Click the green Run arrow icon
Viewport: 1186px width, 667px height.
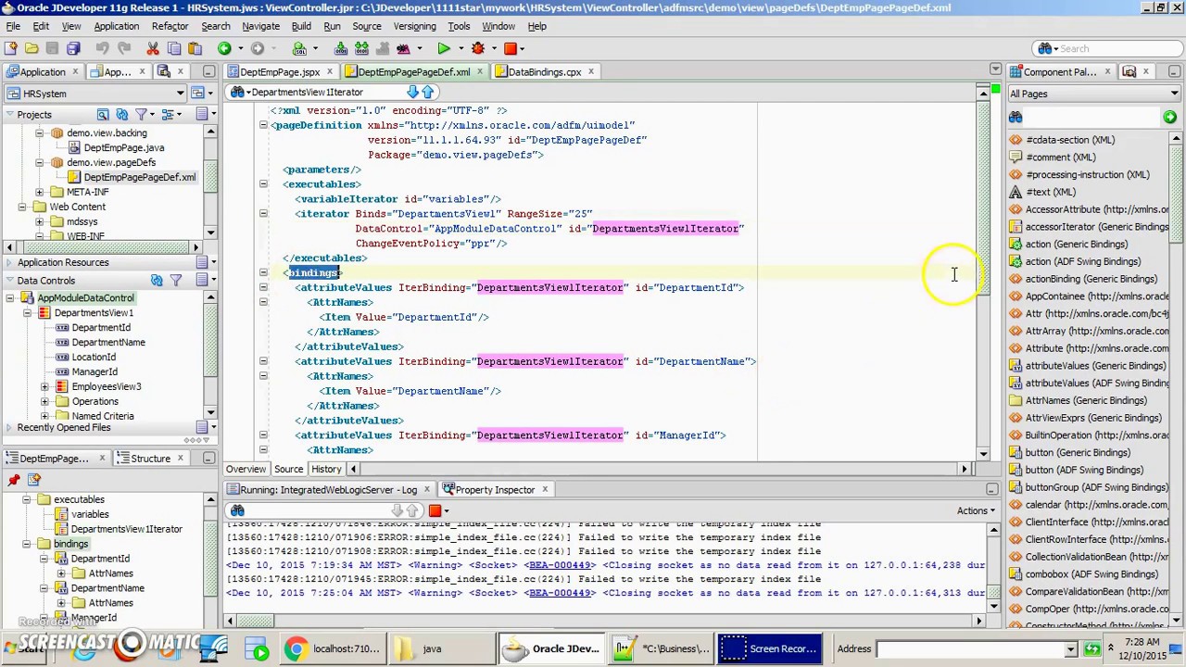[443, 48]
